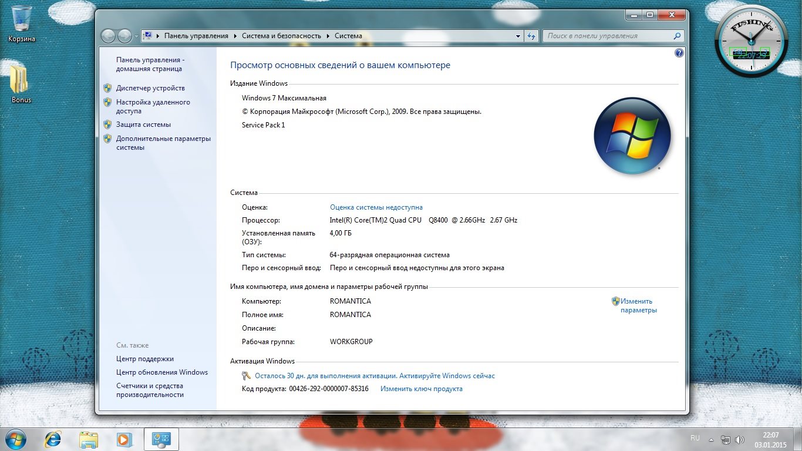Open Защита системы link
This screenshot has height=451, width=802.
pos(143,124)
